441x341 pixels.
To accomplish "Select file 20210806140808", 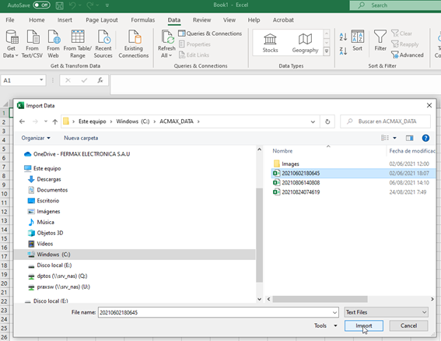I will pyautogui.click(x=301, y=183).
